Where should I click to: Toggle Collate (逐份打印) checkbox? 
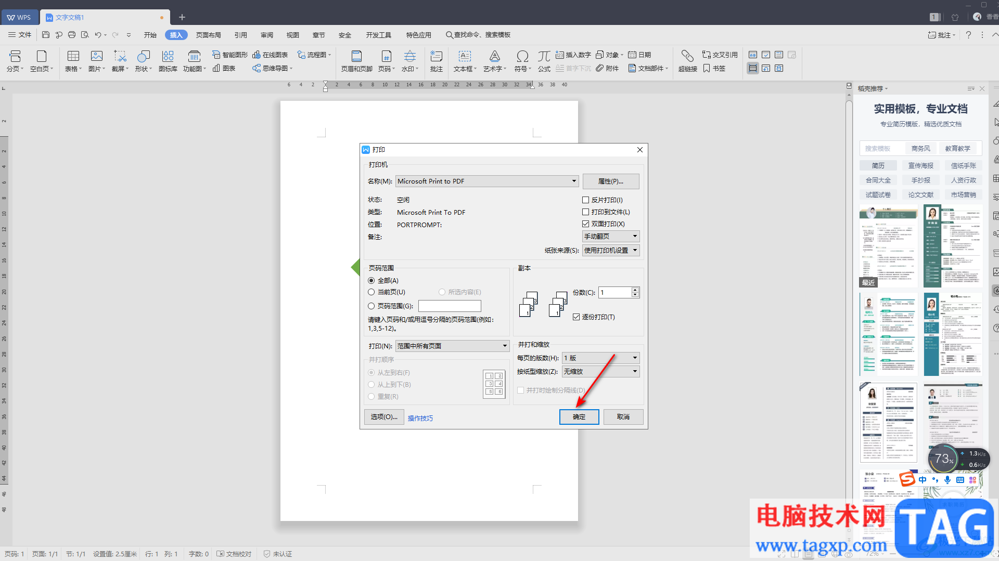576,317
